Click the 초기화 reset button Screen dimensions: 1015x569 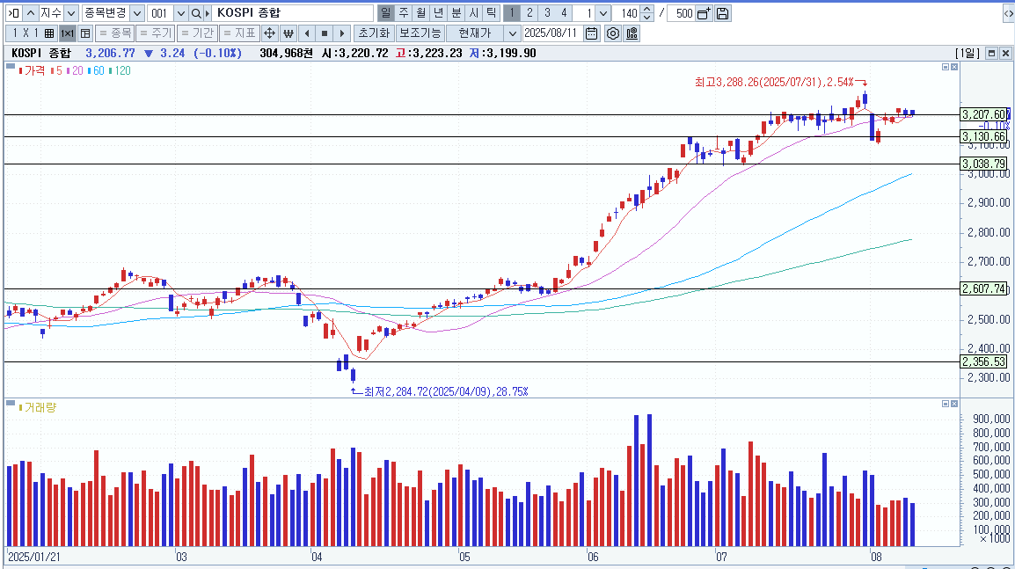pyautogui.click(x=374, y=33)
